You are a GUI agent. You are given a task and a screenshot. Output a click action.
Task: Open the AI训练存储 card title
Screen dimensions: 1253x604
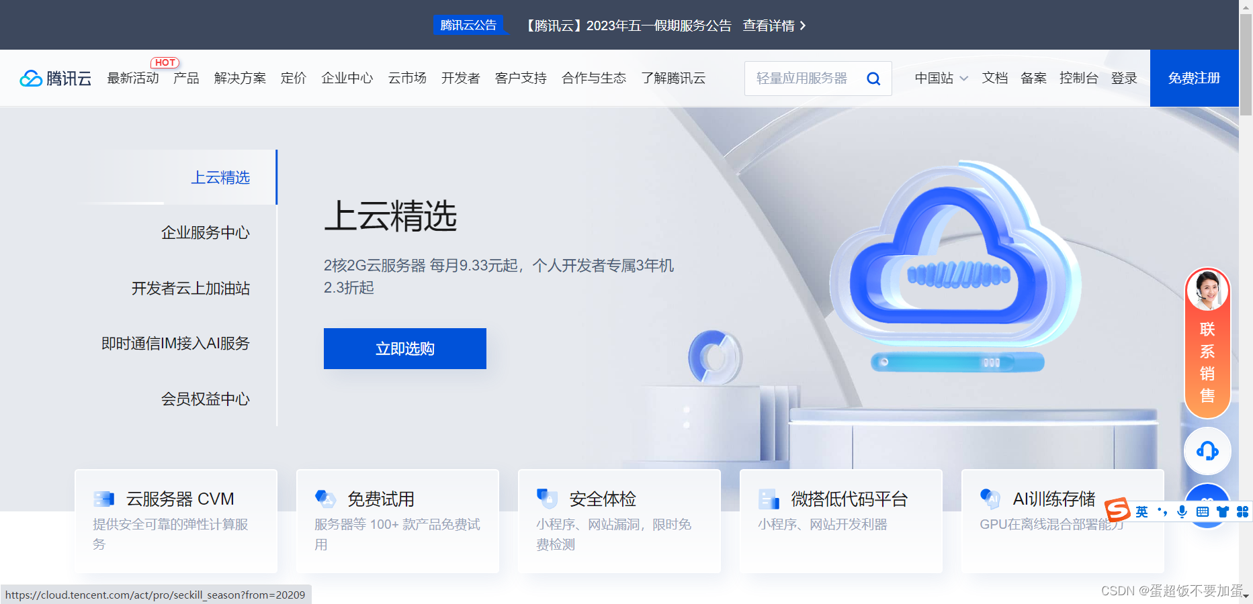1054,499
